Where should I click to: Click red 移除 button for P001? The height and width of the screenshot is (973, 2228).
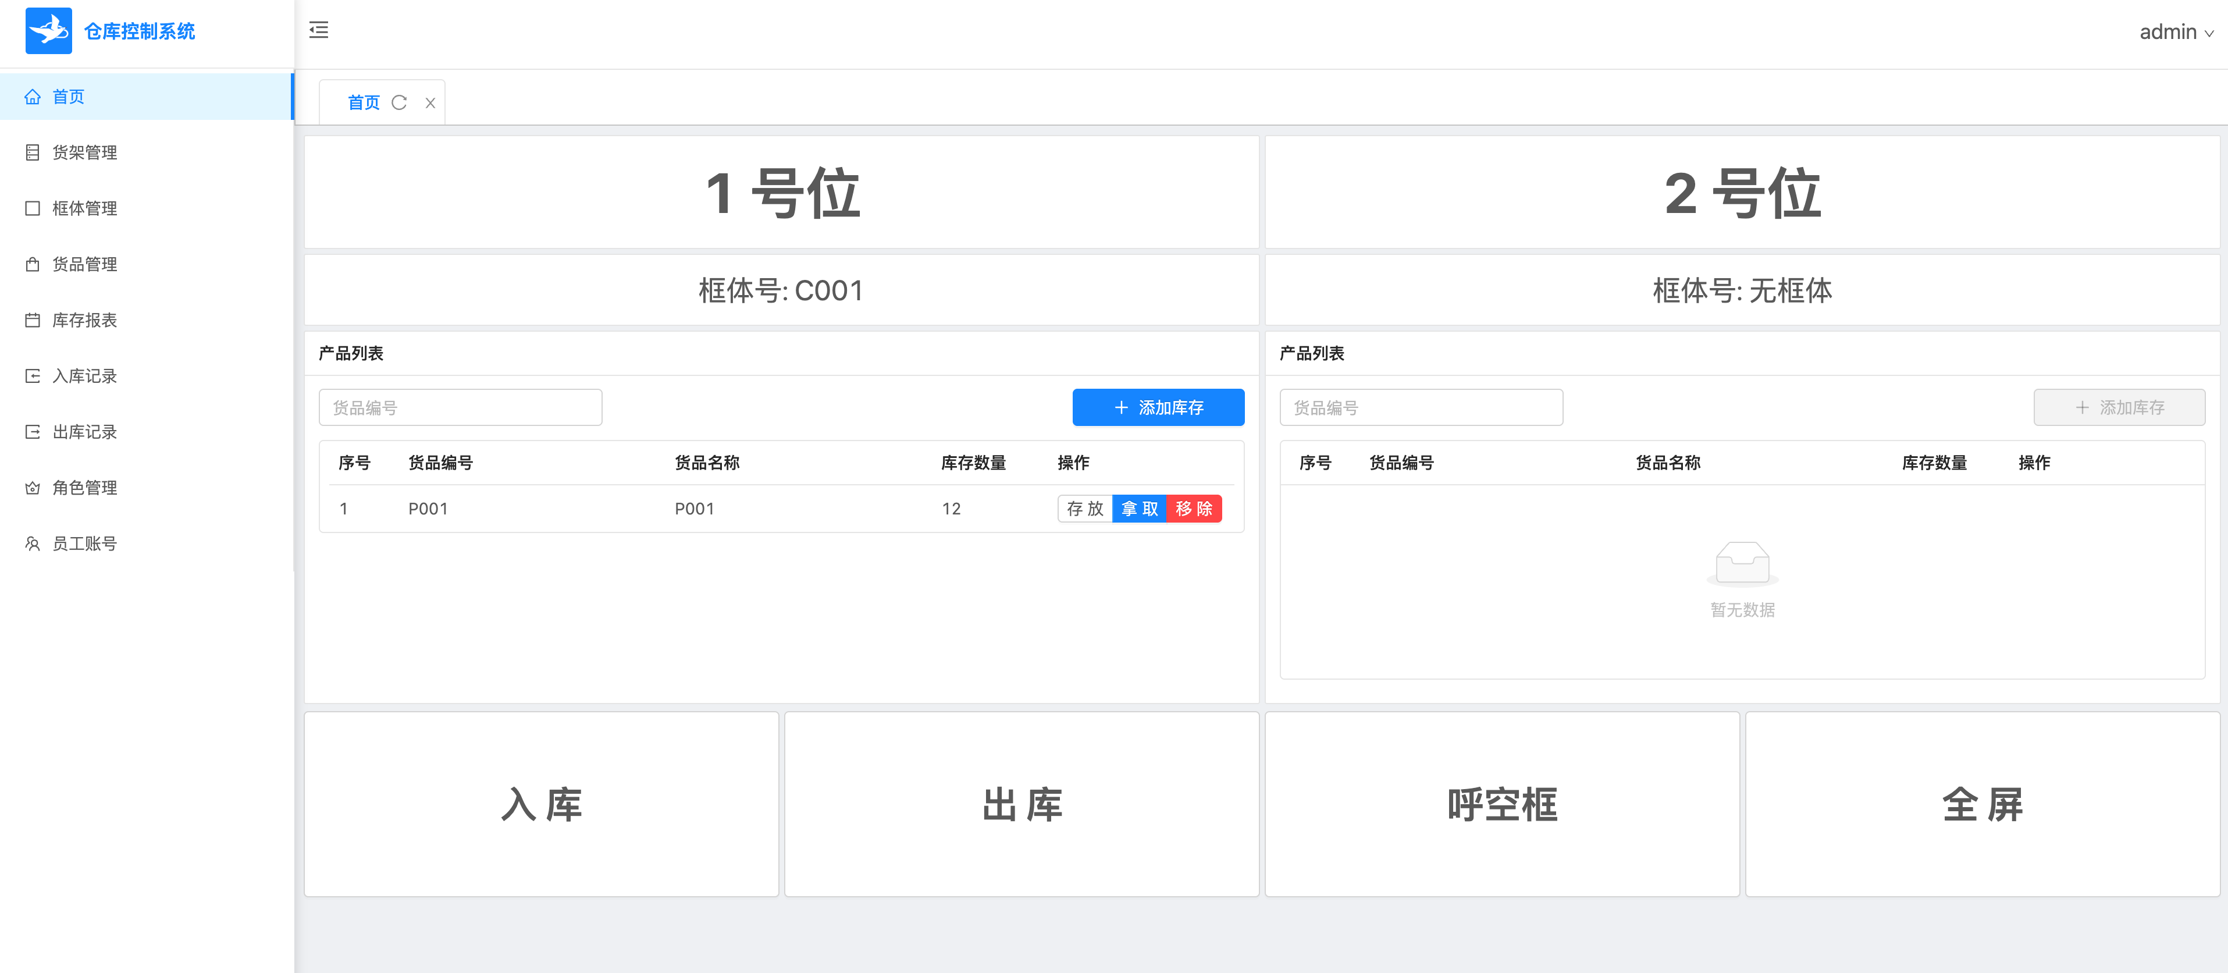(1194, 509)
